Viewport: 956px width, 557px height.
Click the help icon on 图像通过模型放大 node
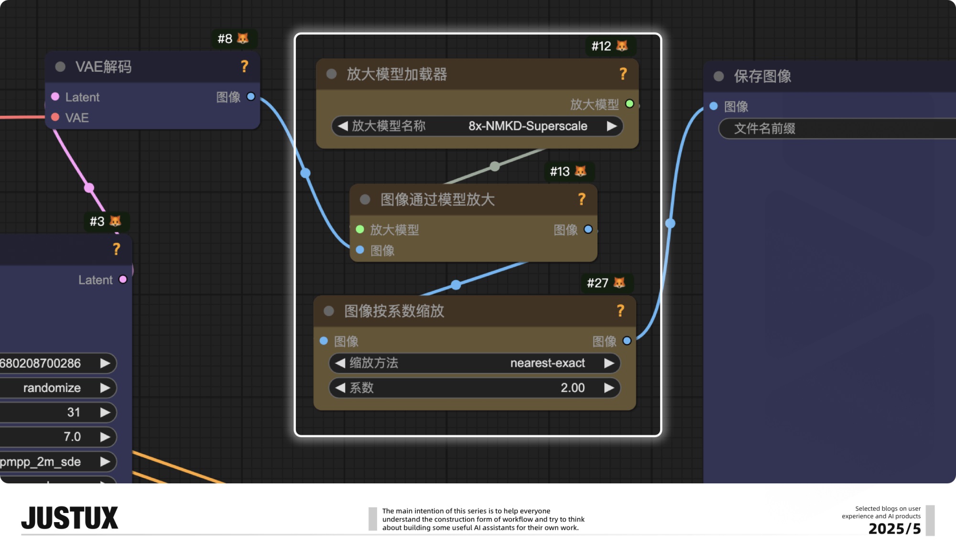[x=581, y=199]
